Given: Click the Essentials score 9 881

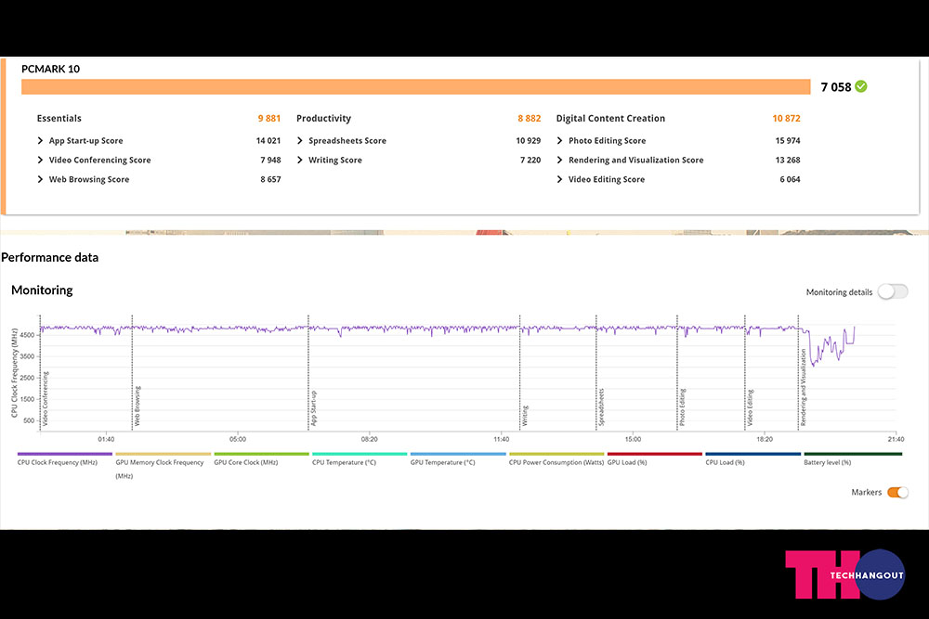Looking at the screenshot, I should 269,119.
